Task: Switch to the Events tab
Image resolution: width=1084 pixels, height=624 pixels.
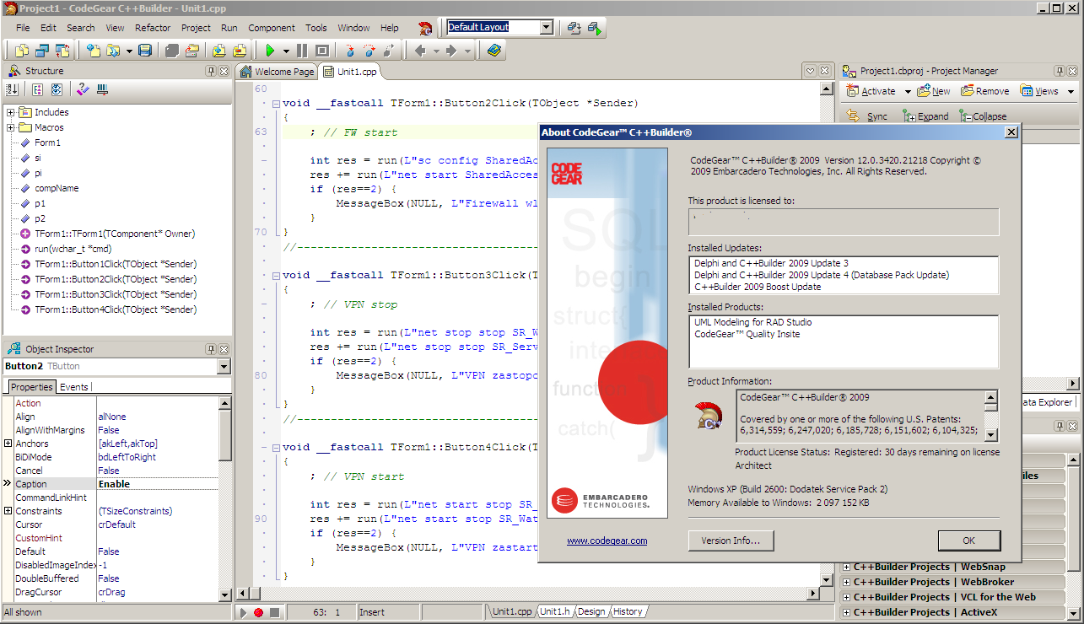Action: pyautogui.click(x=74, y=387)
